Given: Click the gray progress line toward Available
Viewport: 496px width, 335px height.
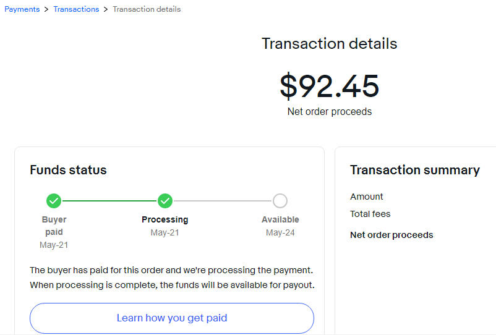Looking at the screenshot, I should (223, 201).
